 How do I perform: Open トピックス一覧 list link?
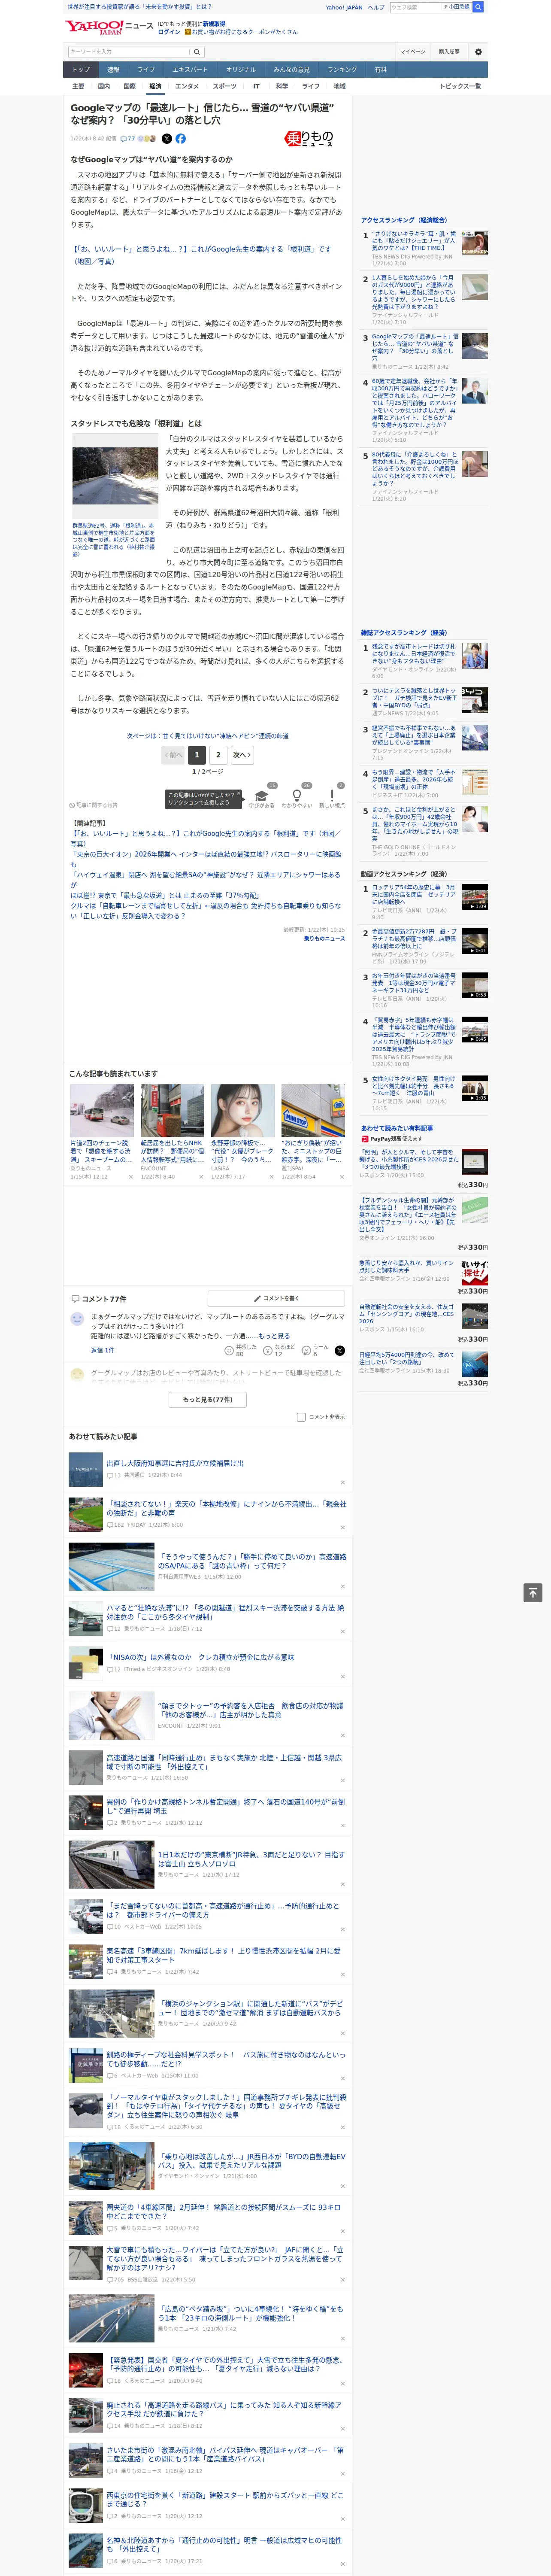[460, 86]
